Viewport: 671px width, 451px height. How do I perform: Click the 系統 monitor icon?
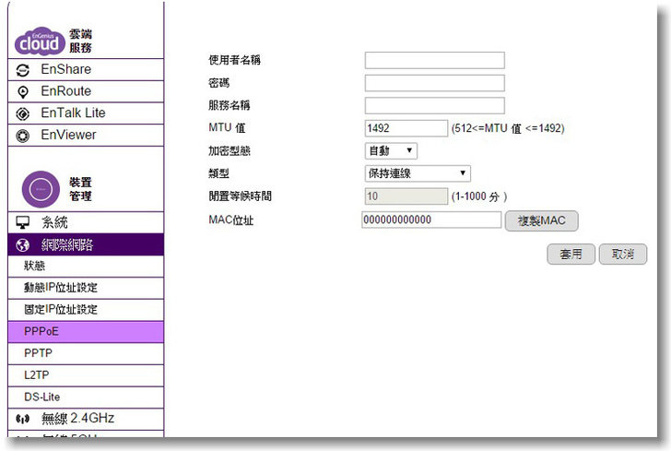click(24, 223)
